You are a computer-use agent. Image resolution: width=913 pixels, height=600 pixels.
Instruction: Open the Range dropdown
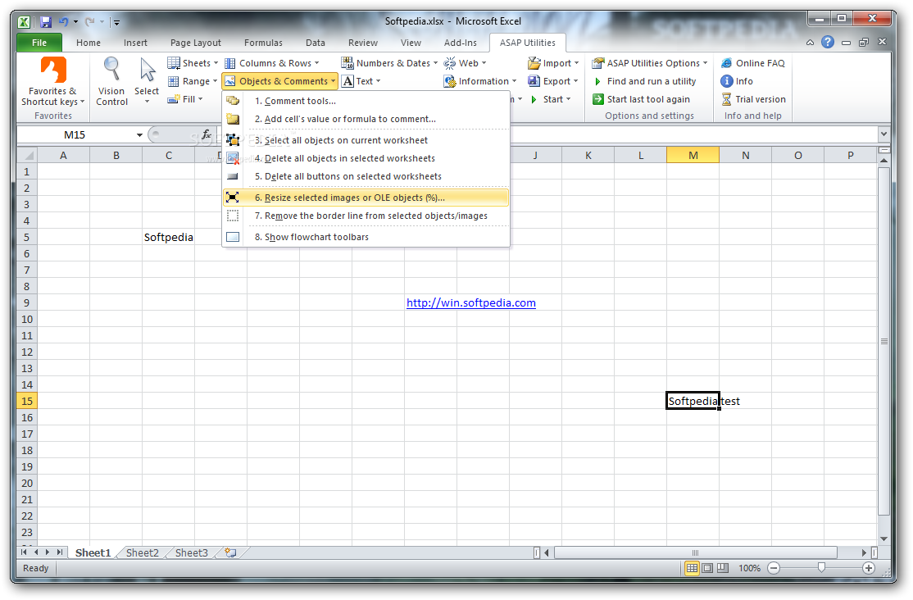point(193,81)
